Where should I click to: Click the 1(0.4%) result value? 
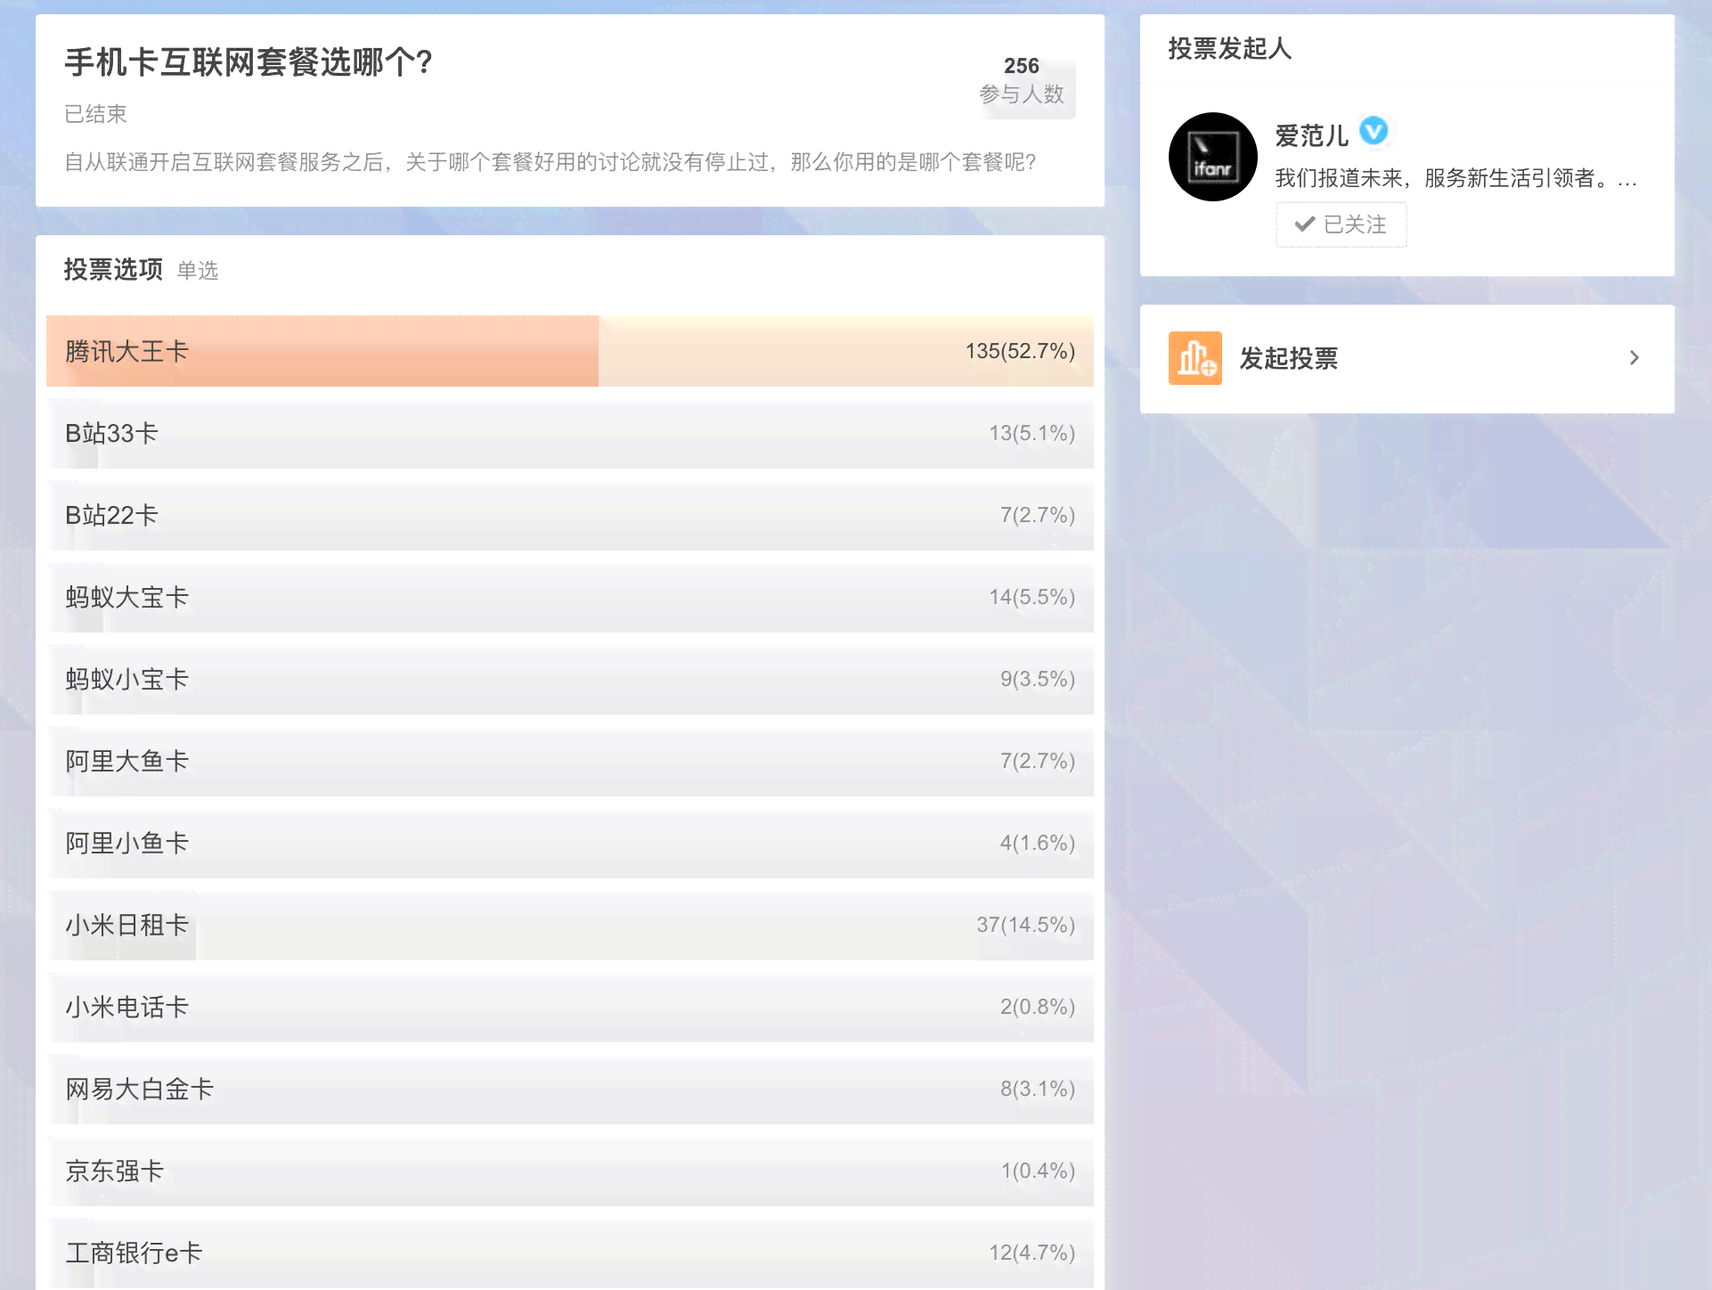coord(1038,1171)
